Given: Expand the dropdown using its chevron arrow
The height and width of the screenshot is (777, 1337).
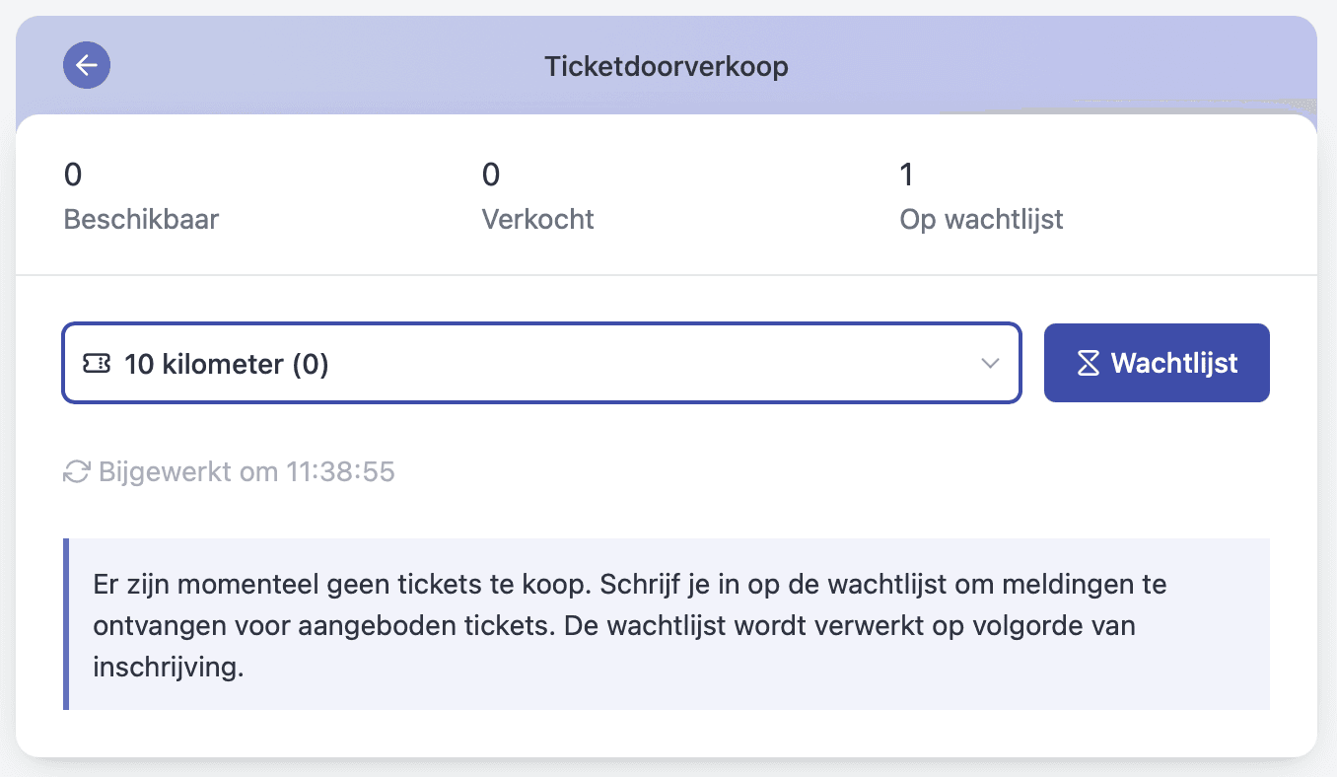Looking at the screenshot, I should [x=990, y=364].
